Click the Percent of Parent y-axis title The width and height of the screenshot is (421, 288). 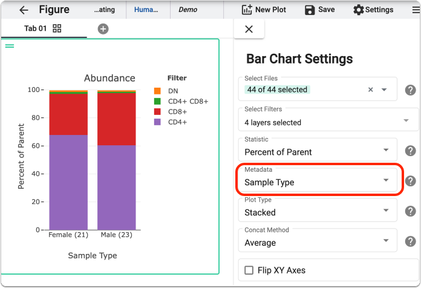tap(21, 156)
